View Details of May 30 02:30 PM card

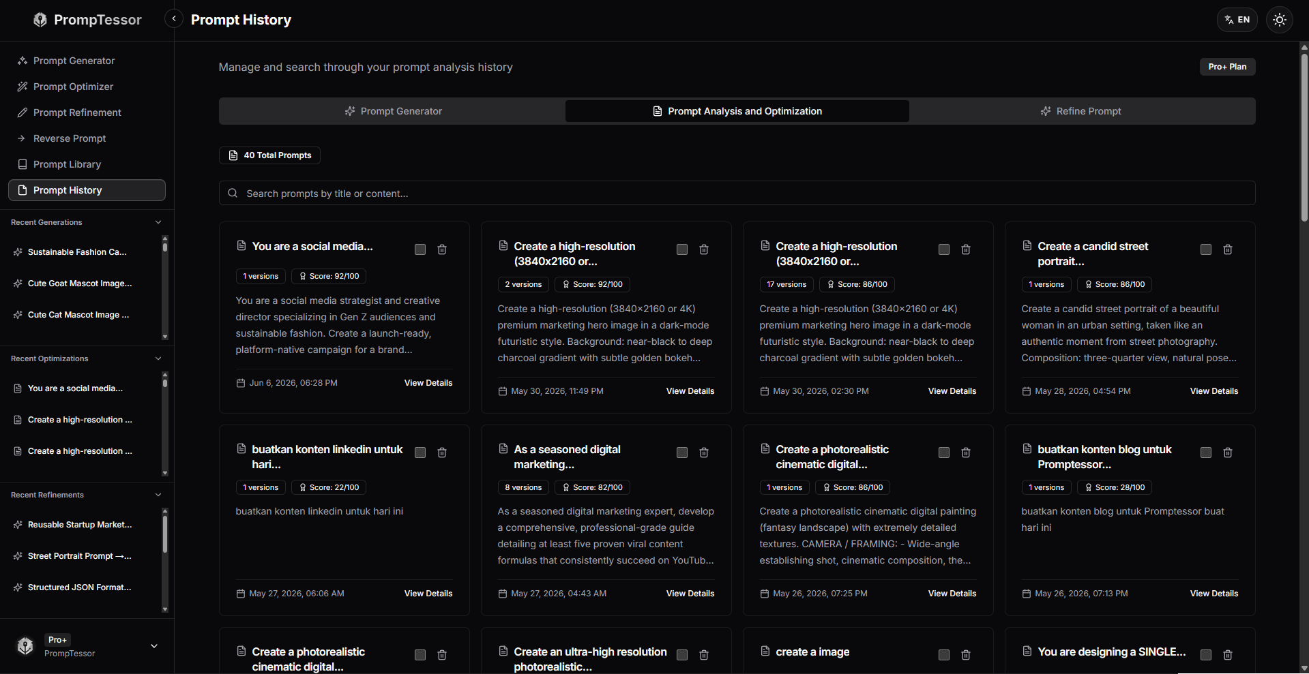pos(952,391)
